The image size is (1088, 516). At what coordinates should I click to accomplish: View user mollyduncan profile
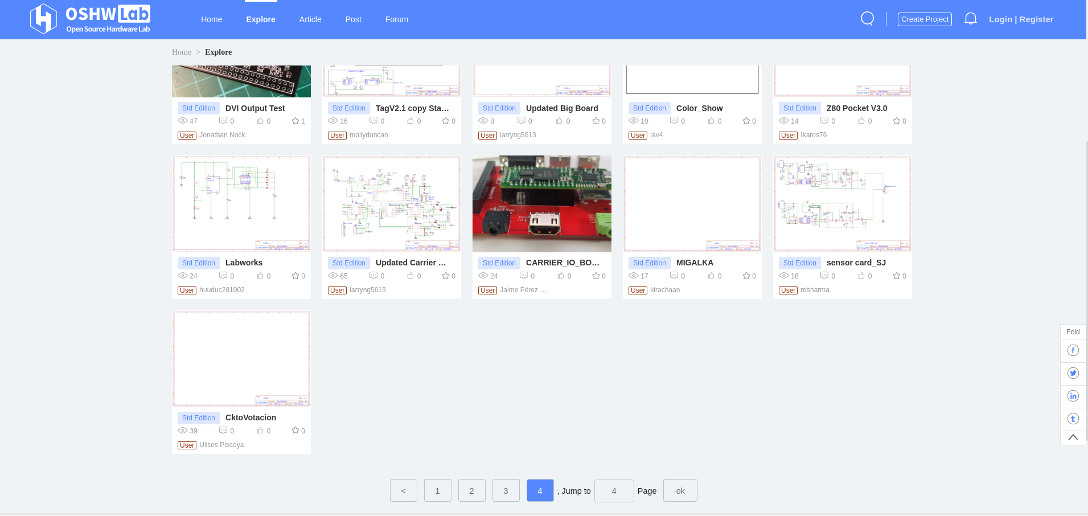pyautogui.click(x=369, y=135)
